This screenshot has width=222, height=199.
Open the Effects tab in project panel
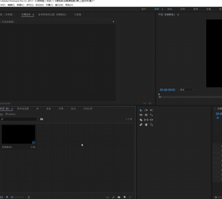click(61, 108)
